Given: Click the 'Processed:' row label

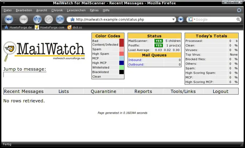Looking at the screenshot, I should [x=194, y=41].
